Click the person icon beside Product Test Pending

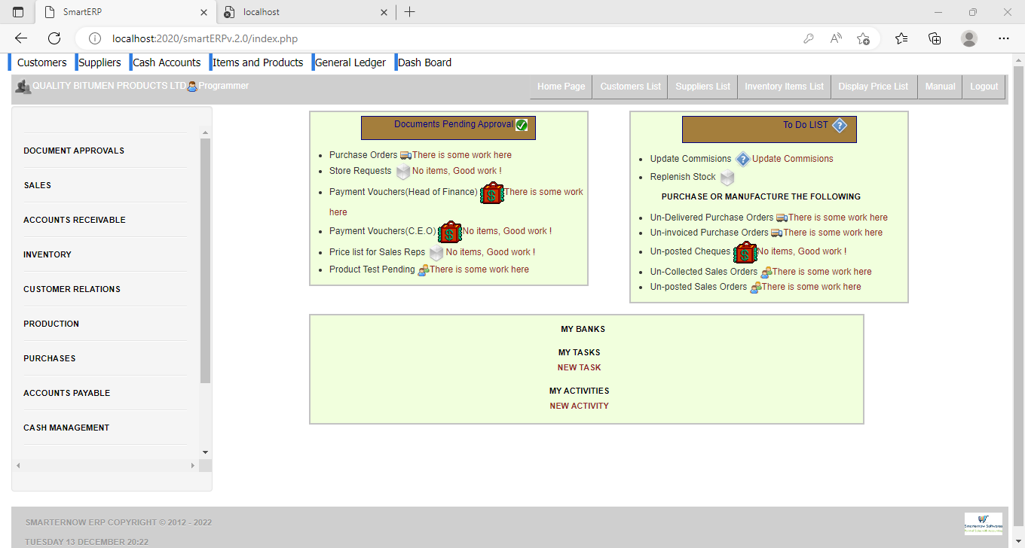click(x=423, y=270)
